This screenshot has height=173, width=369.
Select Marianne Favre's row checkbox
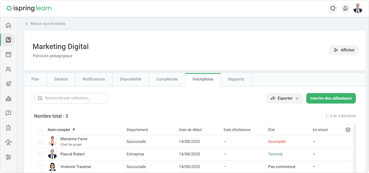[x=40, y=142]
